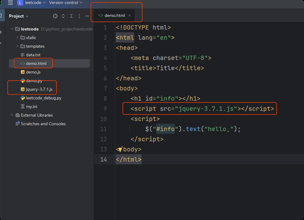The image size is (304, 220).
Task: Click the "#info" selector on line 11
Action: click(x=166, y=129)
